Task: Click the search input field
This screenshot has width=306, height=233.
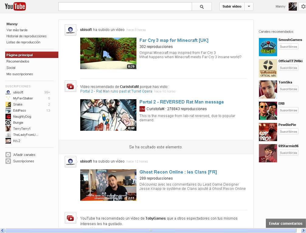Action: 125,7
